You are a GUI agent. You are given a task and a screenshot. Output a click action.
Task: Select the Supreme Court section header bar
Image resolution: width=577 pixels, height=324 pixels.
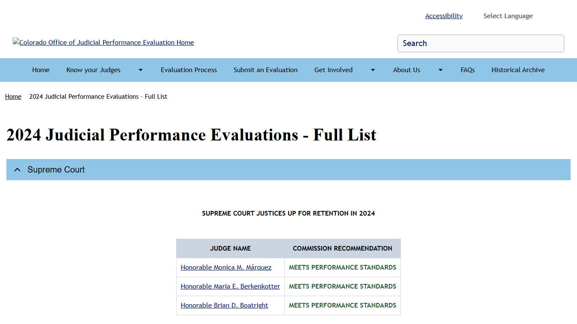click(288, 170)
